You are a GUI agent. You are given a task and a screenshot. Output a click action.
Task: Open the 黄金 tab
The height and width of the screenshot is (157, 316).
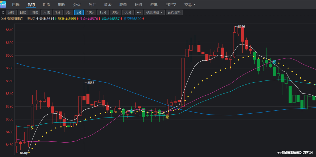coord(108,5)
